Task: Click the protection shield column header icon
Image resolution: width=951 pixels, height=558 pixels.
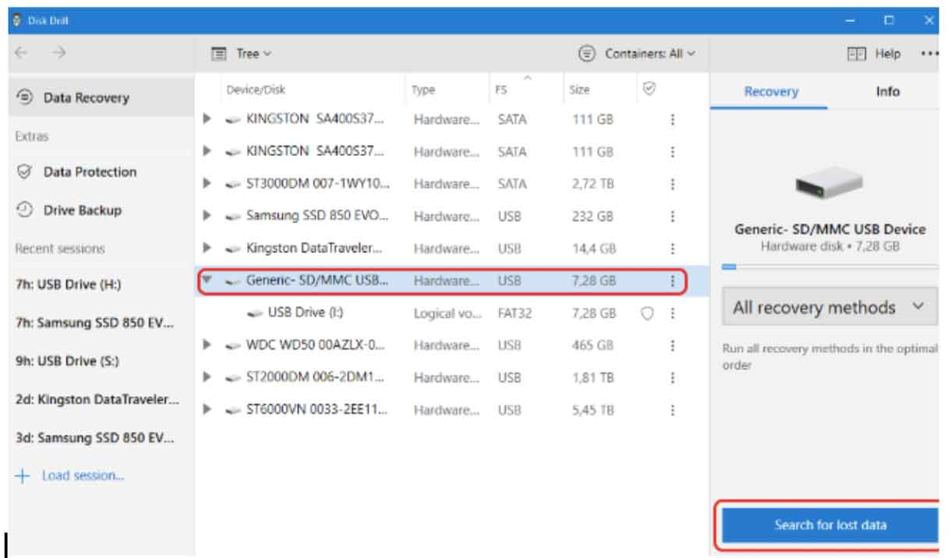Action: coord(648,90)
